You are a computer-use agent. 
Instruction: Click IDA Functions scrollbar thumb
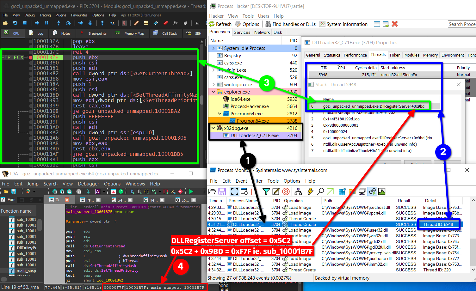point(40,226)
